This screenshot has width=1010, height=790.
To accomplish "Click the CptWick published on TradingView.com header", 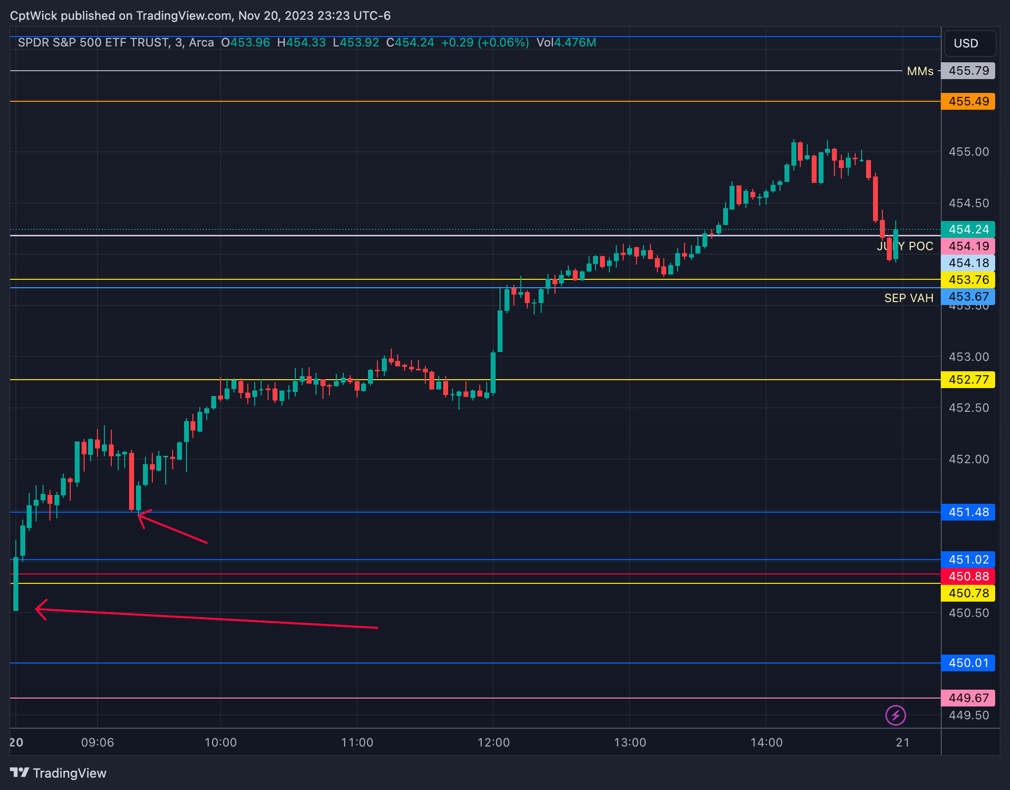I will (x=200, y=16).
